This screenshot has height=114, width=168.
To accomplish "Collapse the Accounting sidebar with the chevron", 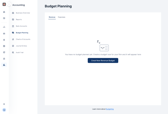I will 9,4.
